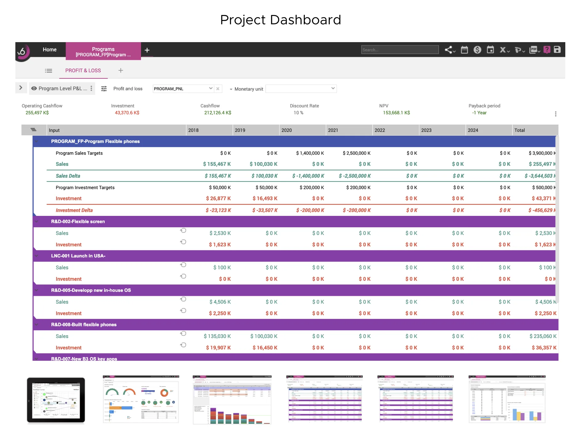The image size is (577, 441).
Task: Export to PDF icon
Action: tap(535, 50)
